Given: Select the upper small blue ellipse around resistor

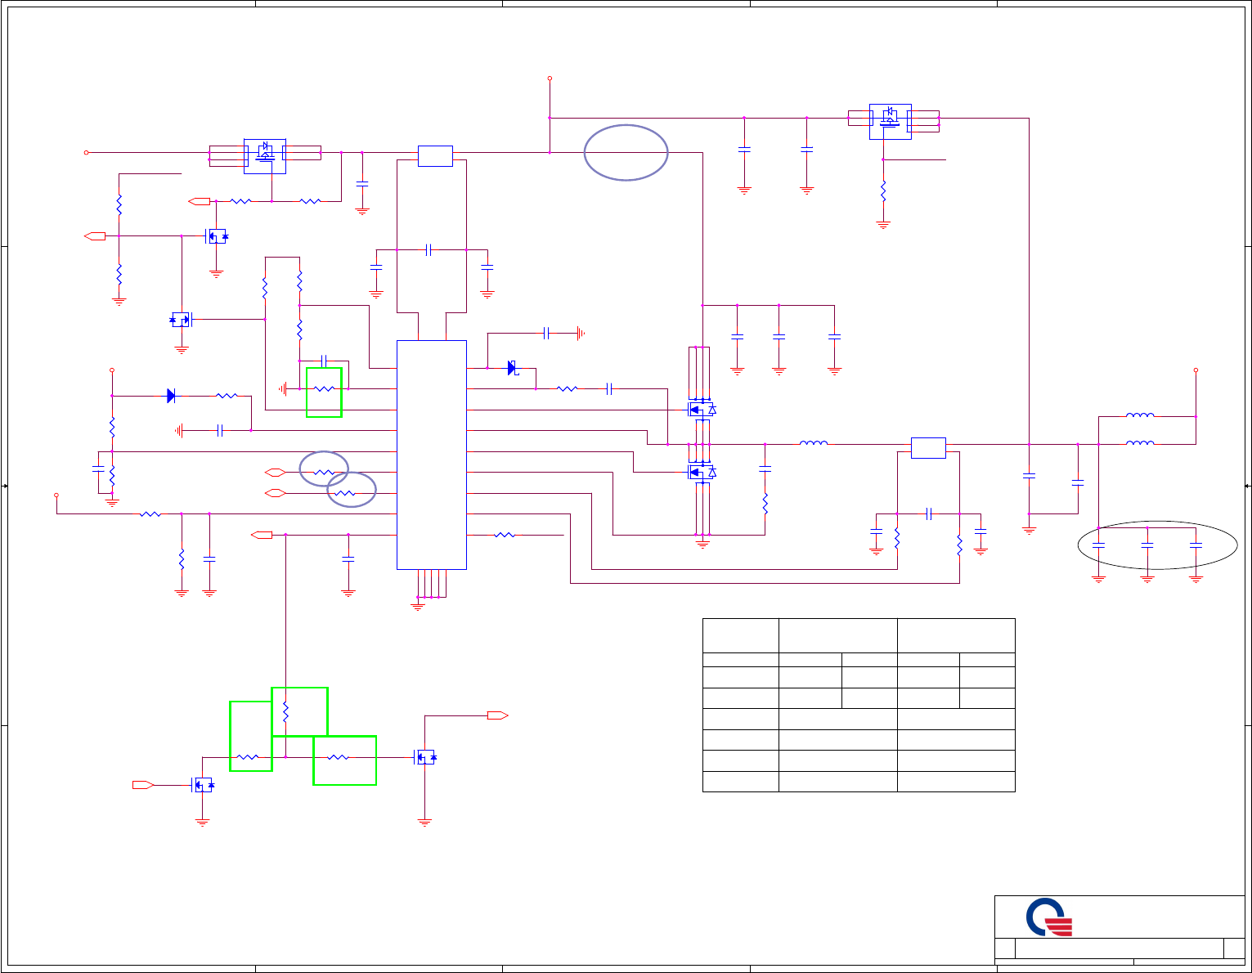Looking at the screenshot, I should pos(324,469).
